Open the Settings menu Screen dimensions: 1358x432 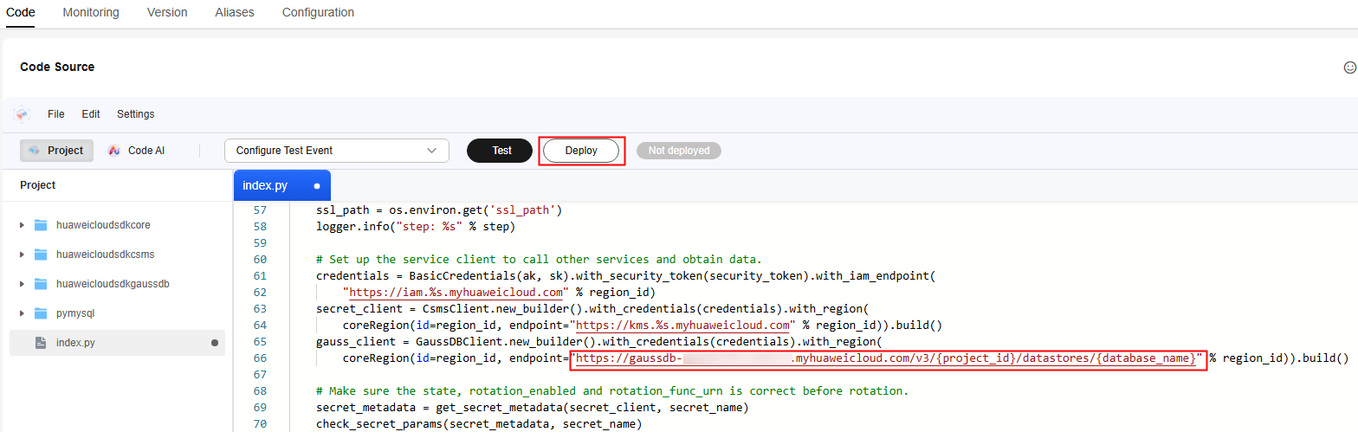[136, 114]
